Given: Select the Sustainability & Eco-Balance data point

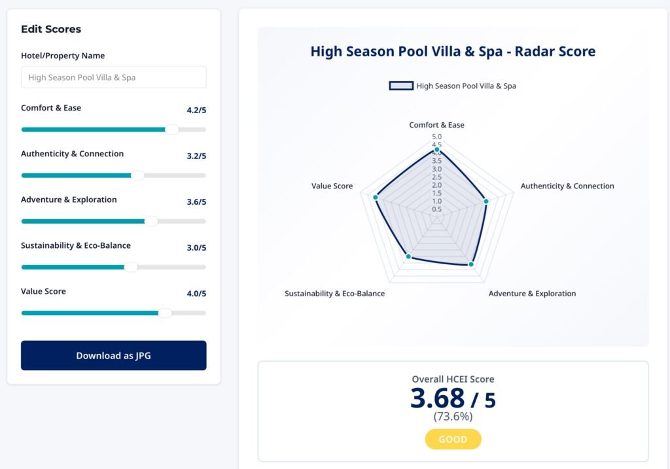Looking at the screenshot, I should tap(408, 257).
